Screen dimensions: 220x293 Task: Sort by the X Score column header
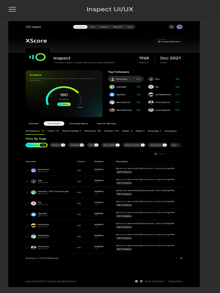coord(81,161)
